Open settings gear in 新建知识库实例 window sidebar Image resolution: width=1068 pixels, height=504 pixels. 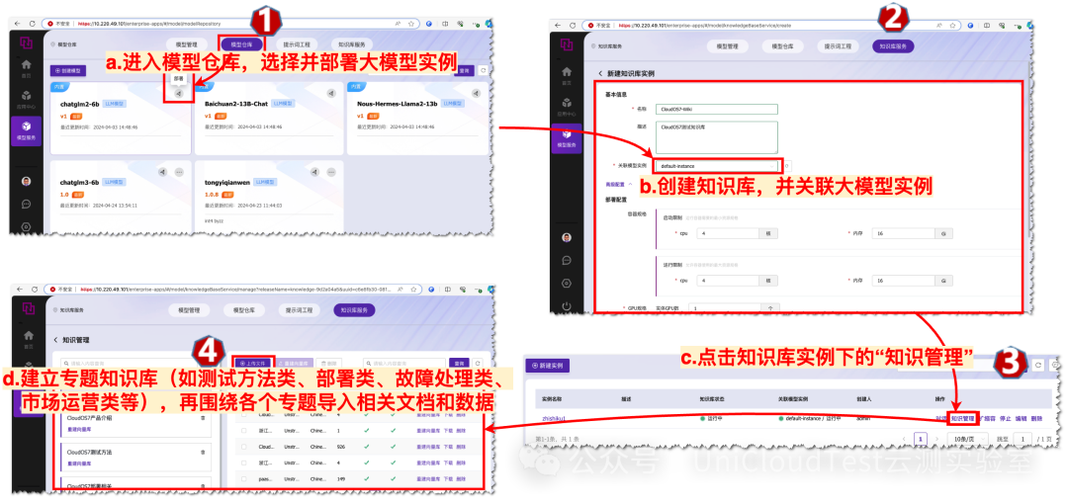click(566, 283)
